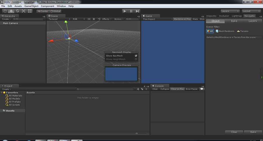Switch to the Inspector tab
Viewport: 263px width, 141px height.
[x=211, y=16]
